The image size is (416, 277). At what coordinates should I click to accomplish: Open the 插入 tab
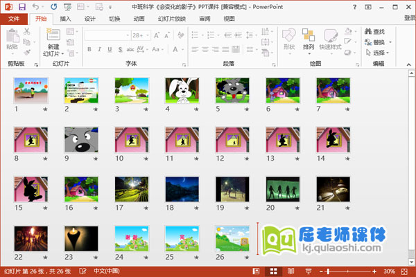[x=65, y=19]
